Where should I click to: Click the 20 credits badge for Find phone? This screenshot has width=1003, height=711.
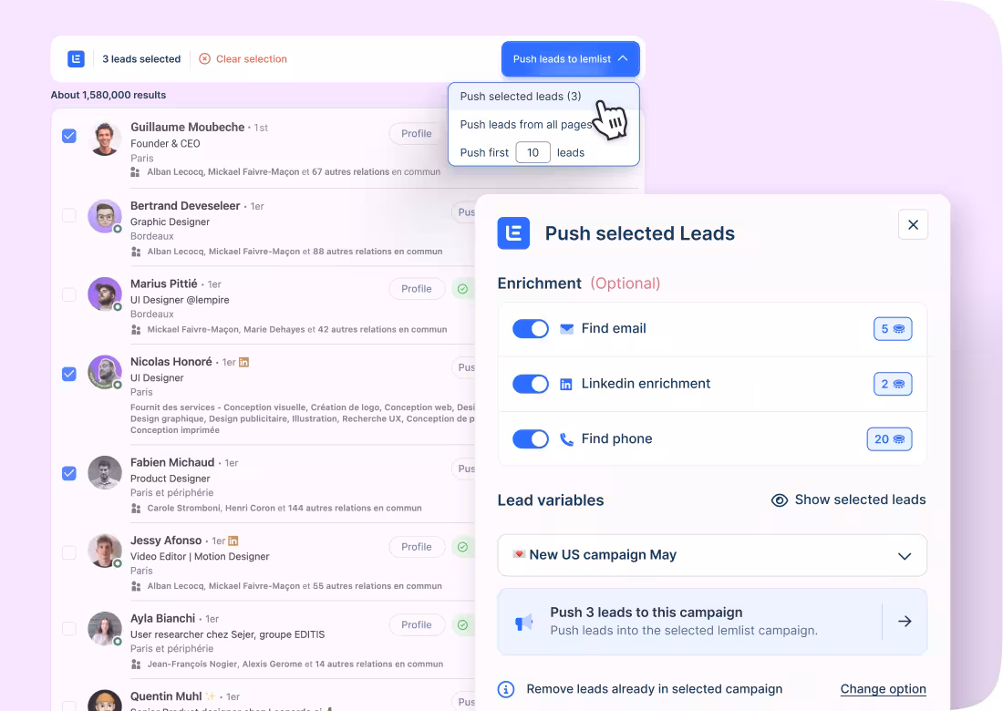pos(889,439)
